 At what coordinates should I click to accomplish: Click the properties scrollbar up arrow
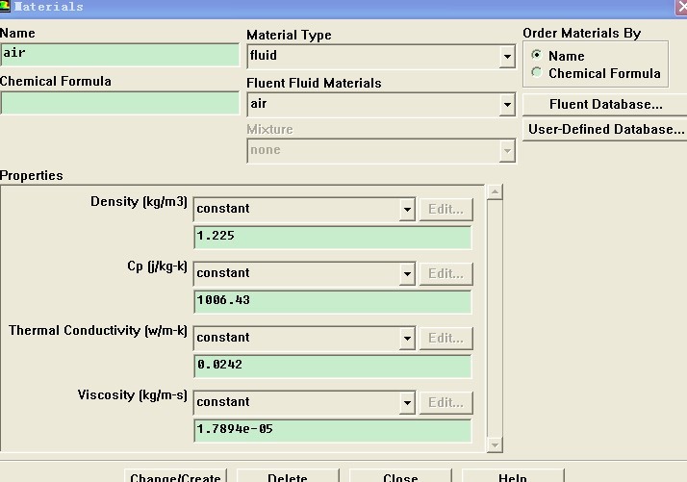[x=495, y=191]
